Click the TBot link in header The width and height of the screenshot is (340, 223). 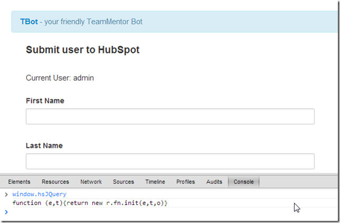(x=29, y=22)
